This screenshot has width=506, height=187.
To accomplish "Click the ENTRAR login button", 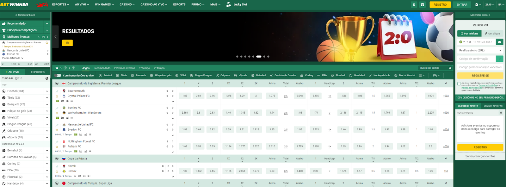I will (462, 5).
